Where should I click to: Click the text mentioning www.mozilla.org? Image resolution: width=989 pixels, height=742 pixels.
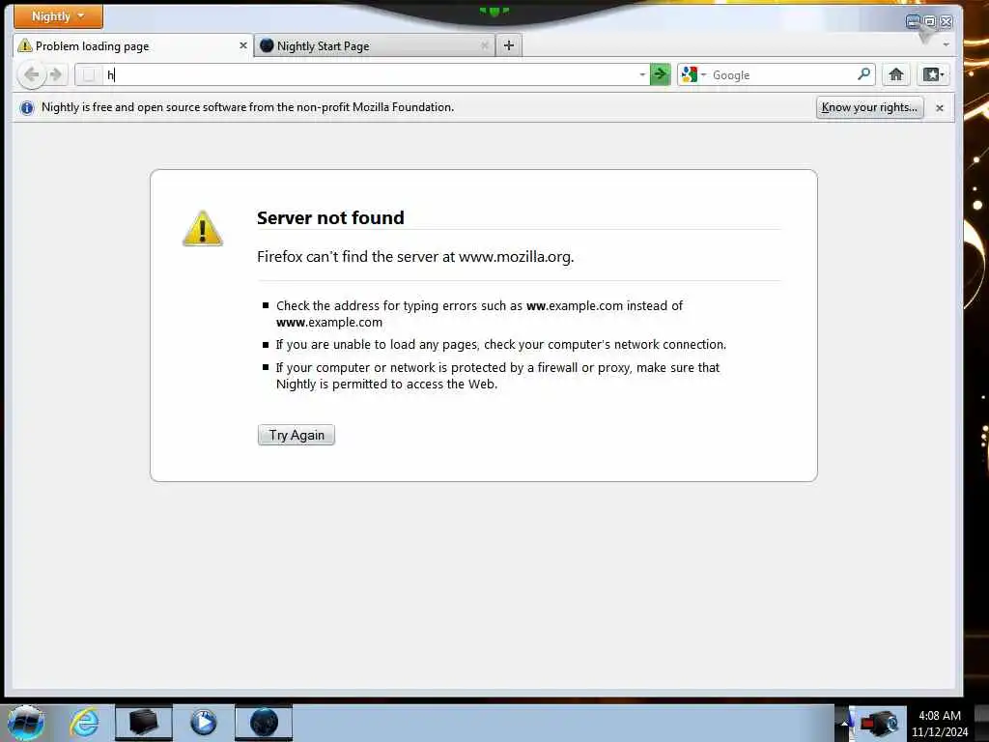click(x=415, y=257)
